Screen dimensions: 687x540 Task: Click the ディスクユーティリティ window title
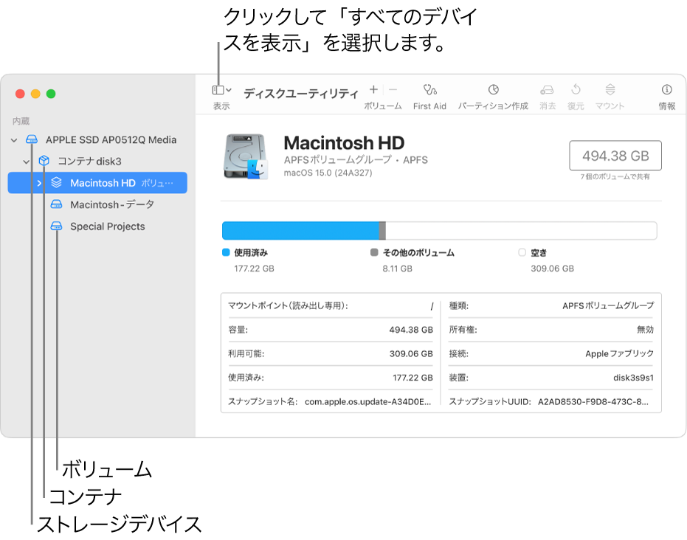pyautogui.click(x=301, y=93)
